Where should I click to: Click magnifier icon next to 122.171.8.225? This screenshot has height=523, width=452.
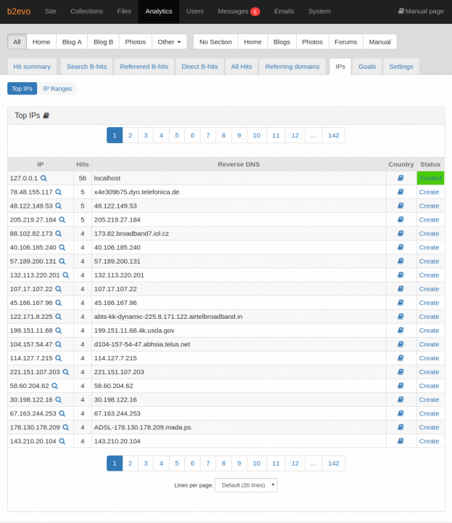coord(58,317)
